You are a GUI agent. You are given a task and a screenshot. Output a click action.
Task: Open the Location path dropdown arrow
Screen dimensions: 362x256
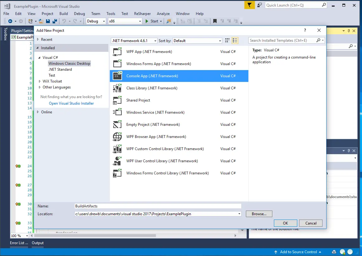point(239,214)
